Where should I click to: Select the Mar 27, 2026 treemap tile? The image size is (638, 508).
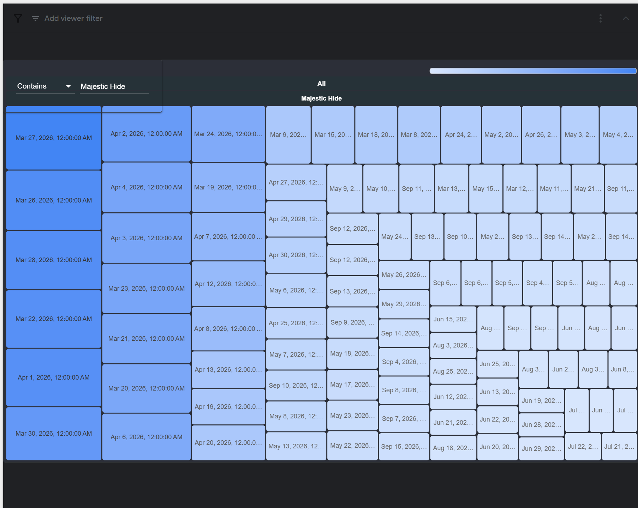[x=54, y=138]
